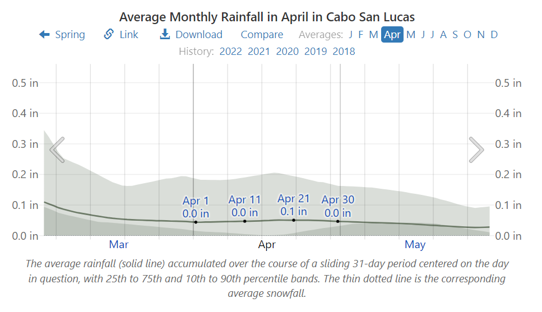Click the Apr 21 data point marker

[294, 220]
